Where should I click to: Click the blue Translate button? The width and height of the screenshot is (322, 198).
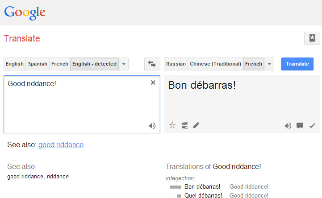tap(297, 64)
